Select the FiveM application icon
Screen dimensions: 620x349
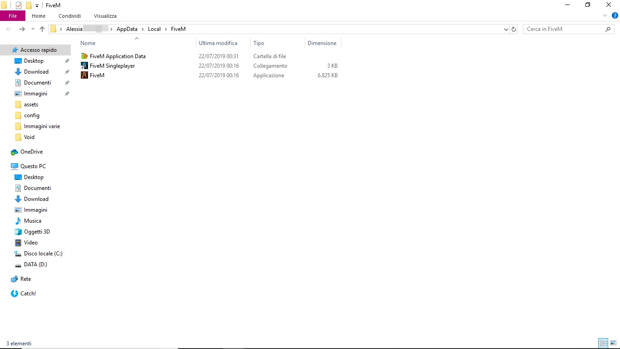click(84, 75)
